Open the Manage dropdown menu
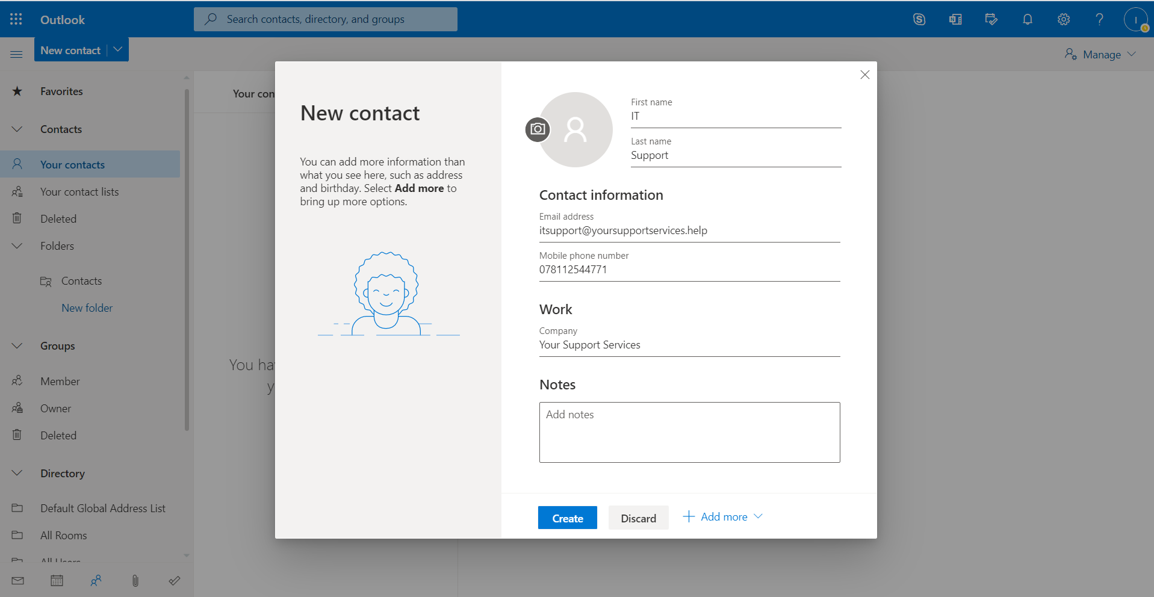This screenshot has width=1154, height=597. [1100, 55]
